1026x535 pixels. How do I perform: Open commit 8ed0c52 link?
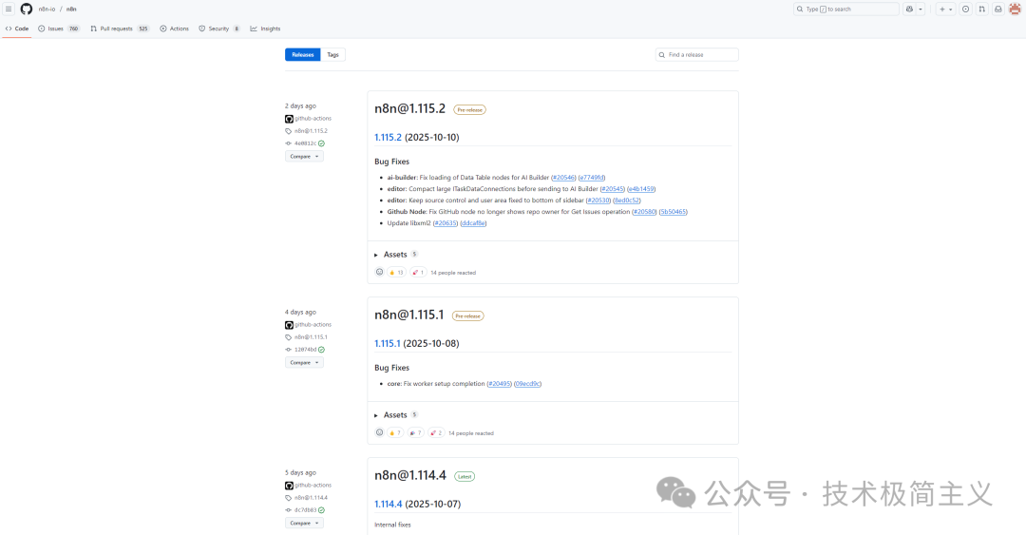tap(627, 201)
